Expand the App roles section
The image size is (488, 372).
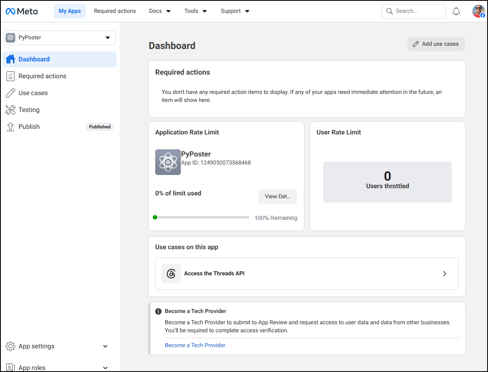pos(105,368)
